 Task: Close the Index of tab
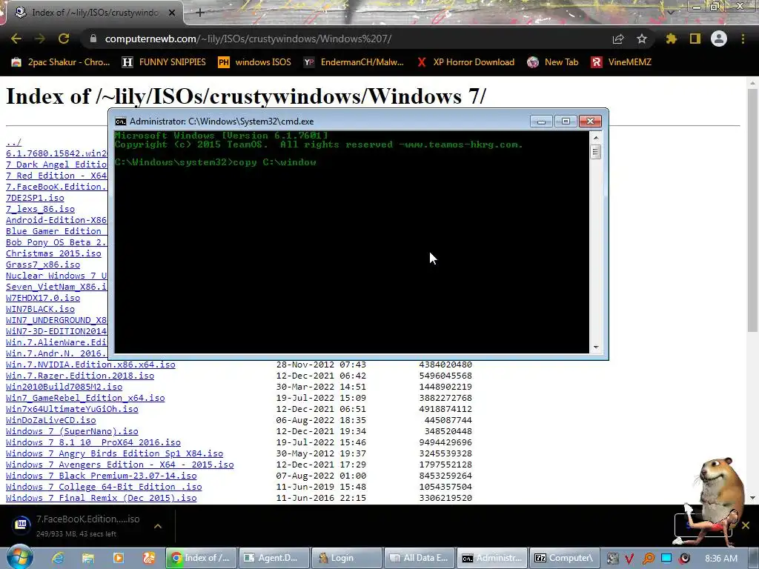tap(172, 13)
